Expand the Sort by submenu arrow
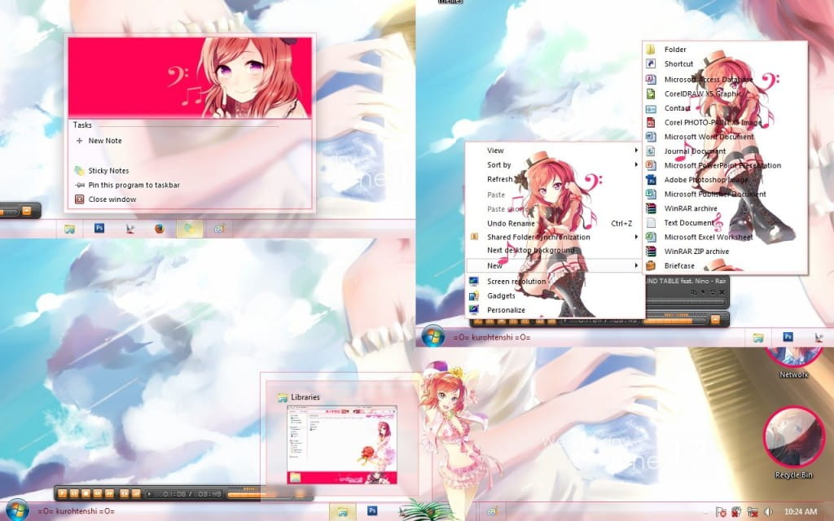 [638, 164]
